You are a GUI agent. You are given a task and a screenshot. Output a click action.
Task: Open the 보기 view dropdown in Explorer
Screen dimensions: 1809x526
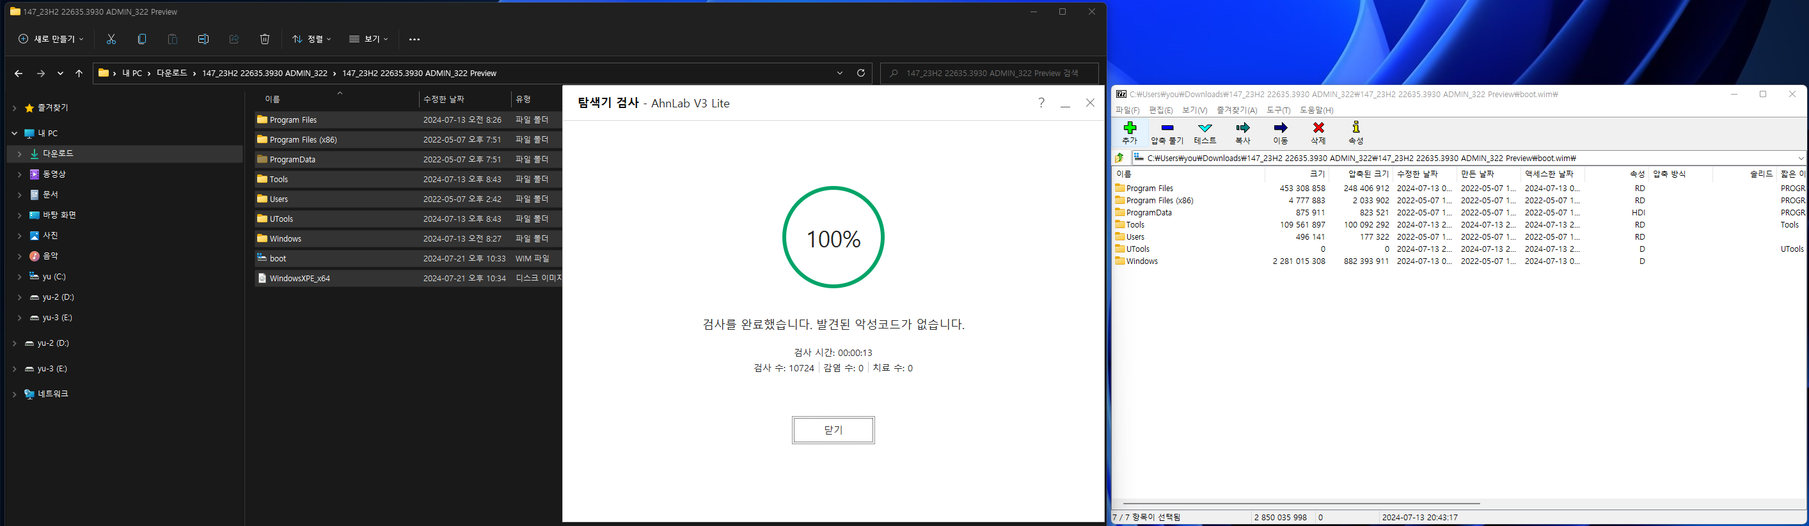pos(368,39)
